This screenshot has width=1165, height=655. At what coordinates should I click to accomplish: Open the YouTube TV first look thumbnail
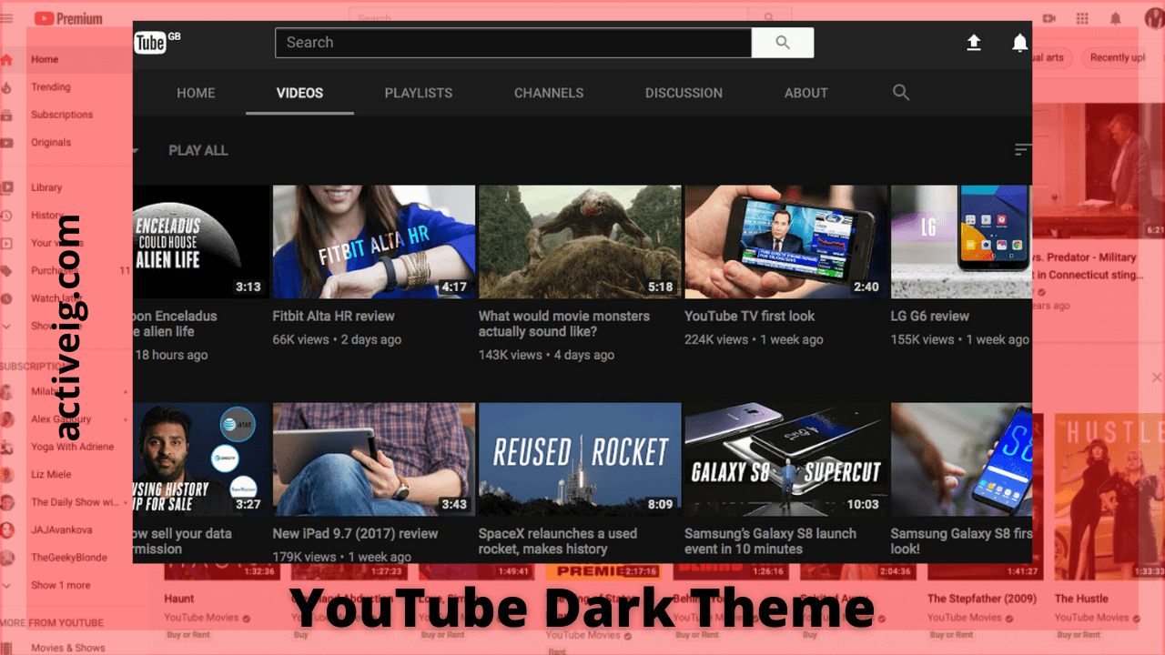786,242
